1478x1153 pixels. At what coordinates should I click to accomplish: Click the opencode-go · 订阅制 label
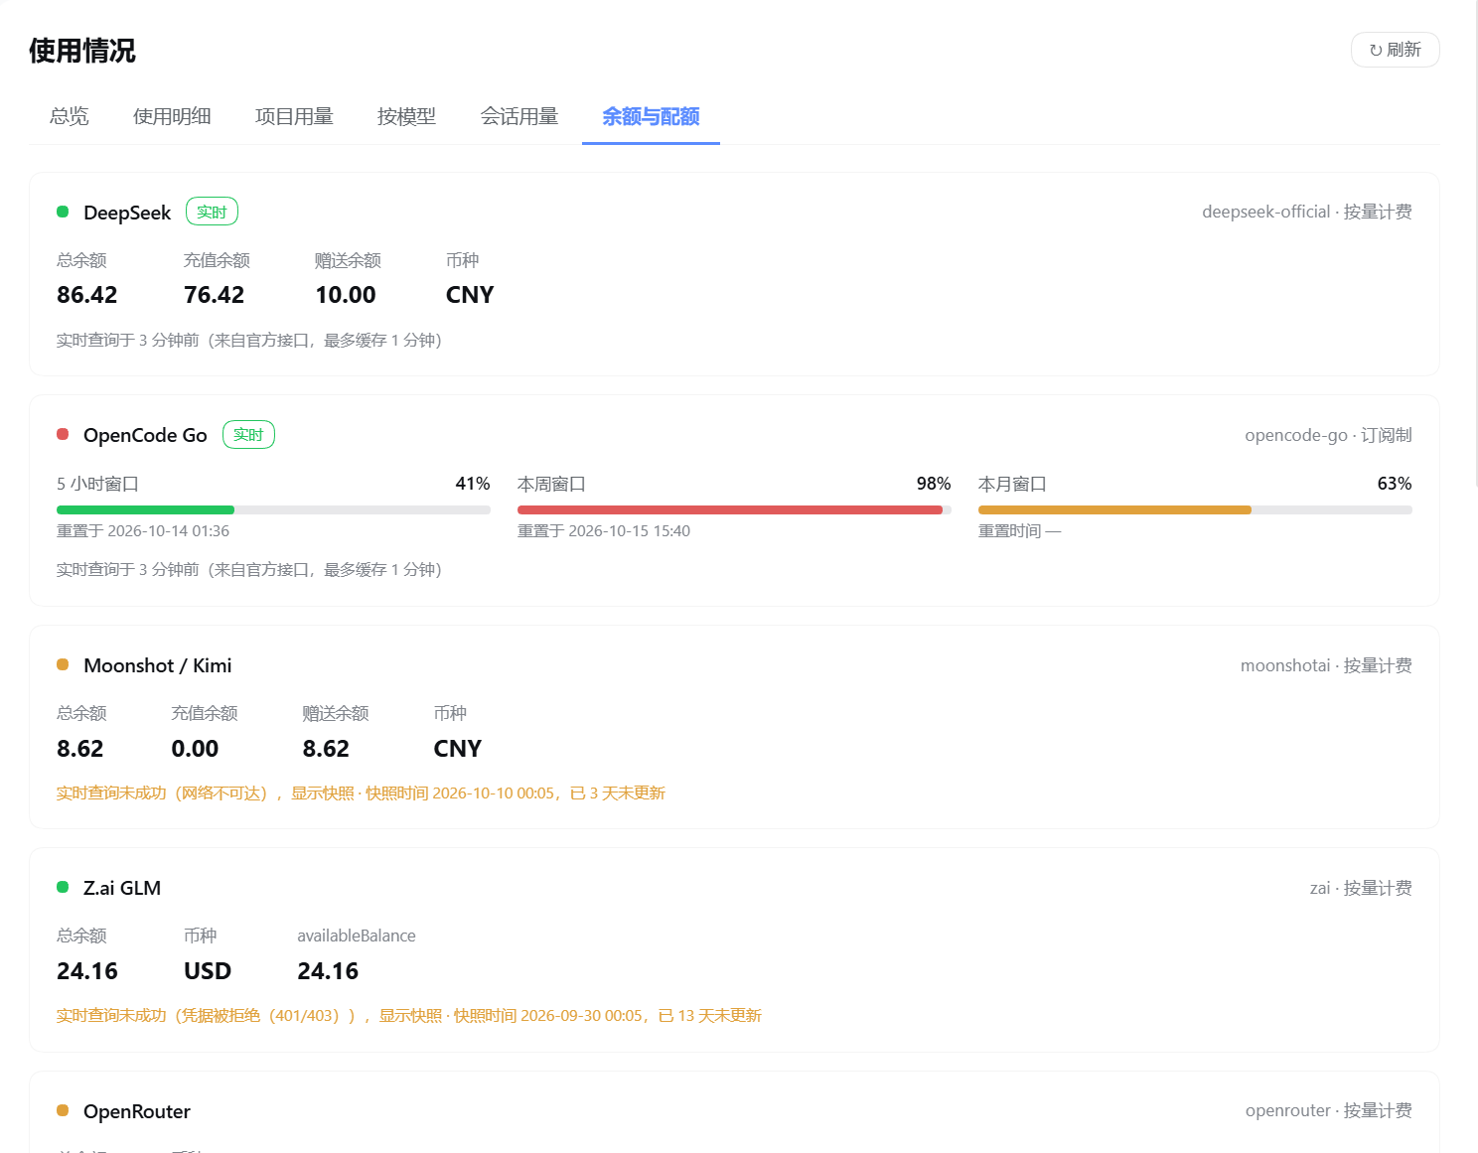tap(1328, 435)
